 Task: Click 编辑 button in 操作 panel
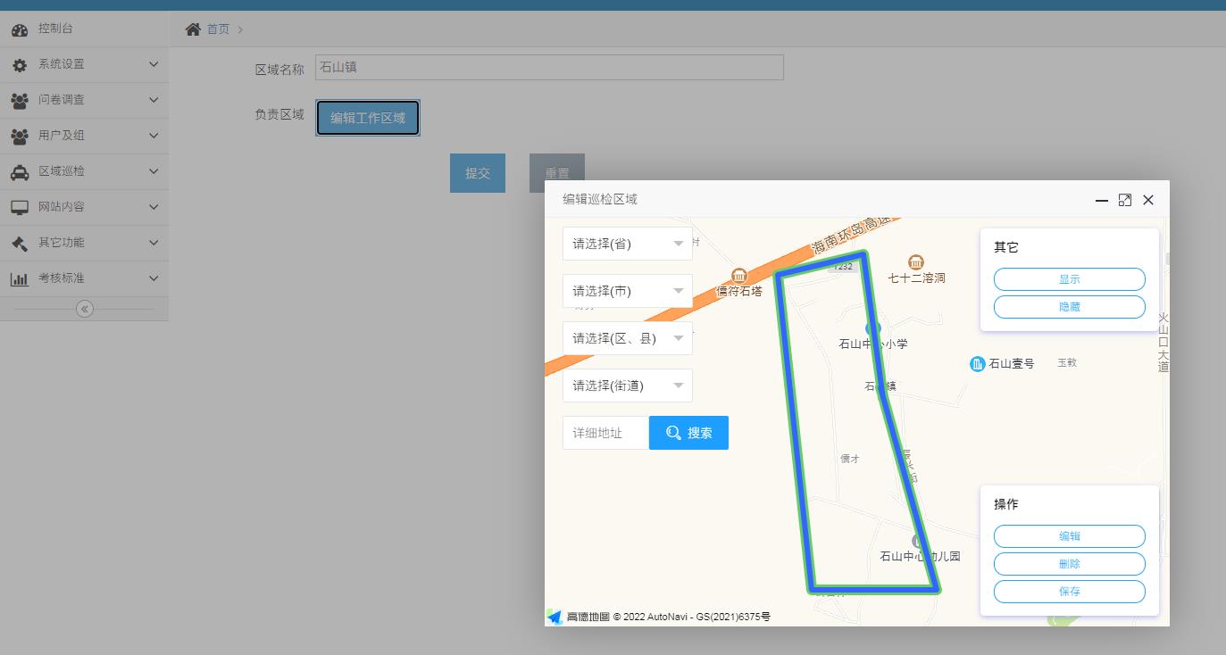pyautogui.click(x=1070, y=536)
